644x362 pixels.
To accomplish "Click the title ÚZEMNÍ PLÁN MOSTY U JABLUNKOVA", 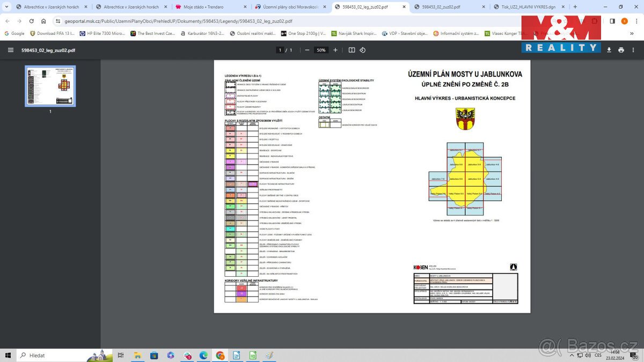I will (x=465, y=75).
